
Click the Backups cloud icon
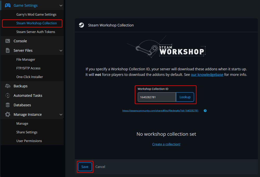tap(8, 86)
